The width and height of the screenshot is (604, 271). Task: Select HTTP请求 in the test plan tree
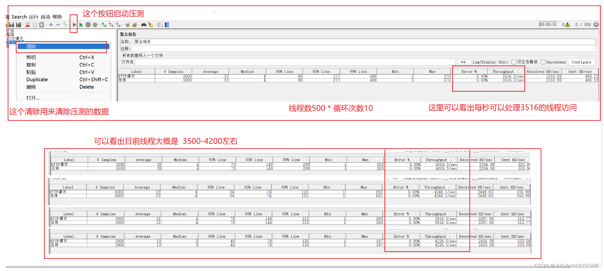click(x=15, y=38)
